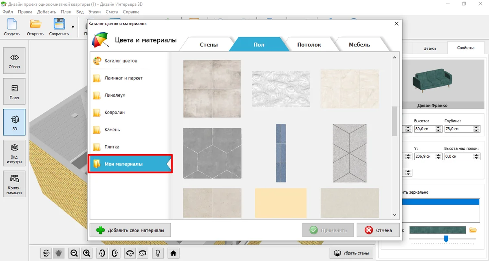This screenshot has height=261, width=489.
Task: Browse texture with the folder icon
Action: pyautogui.click(x=473, y=230)
